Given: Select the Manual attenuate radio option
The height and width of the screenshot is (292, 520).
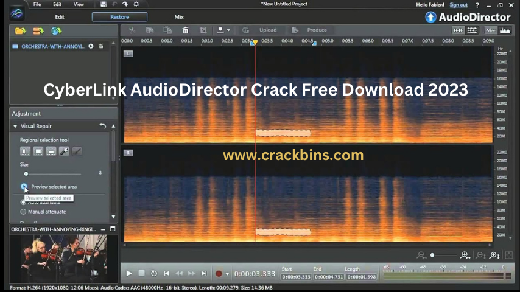Looking at the screenshot, I should click(23, 212).
